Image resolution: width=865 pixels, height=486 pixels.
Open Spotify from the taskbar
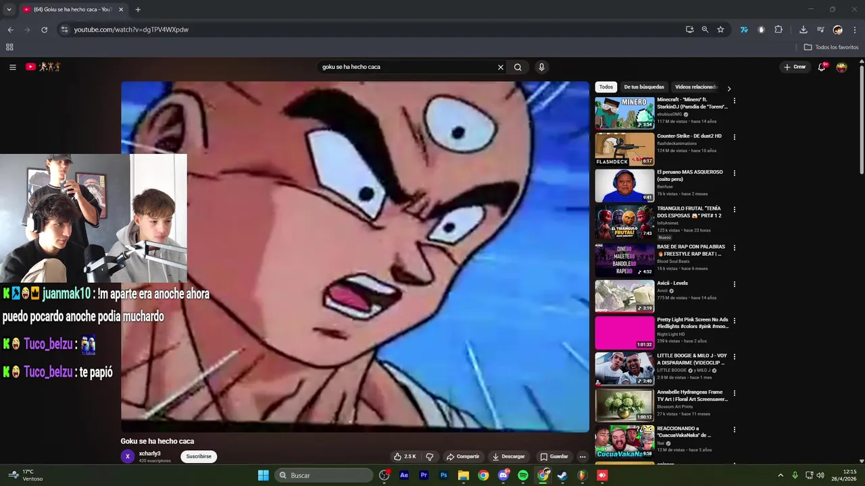click(x=522, y=475)
